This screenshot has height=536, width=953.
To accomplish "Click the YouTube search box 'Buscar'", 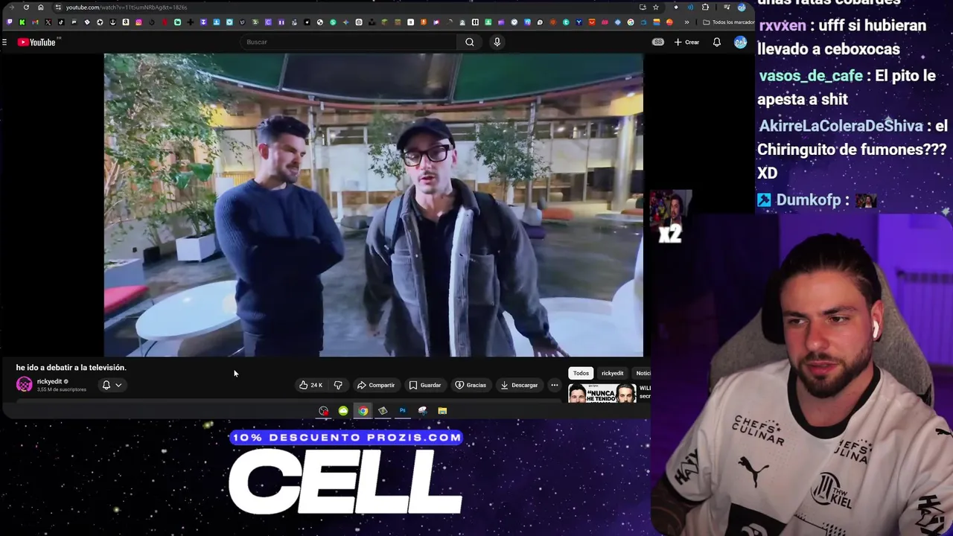I will [350, 42].
